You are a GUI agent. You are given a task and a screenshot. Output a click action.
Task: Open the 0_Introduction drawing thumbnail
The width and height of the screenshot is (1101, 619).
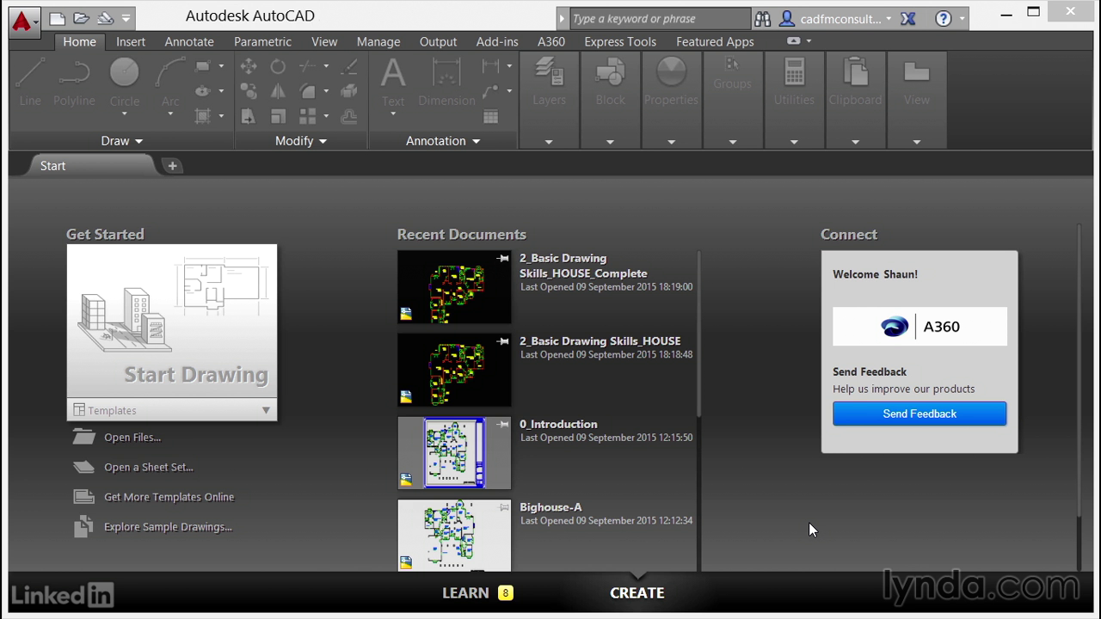coord(454,453)
